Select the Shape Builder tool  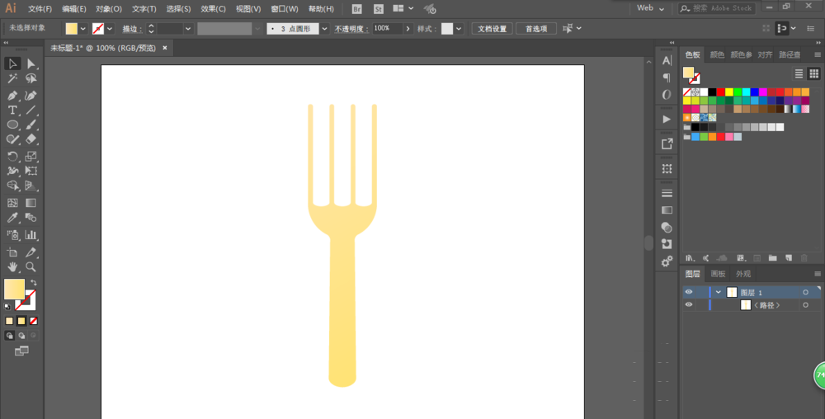12,186
